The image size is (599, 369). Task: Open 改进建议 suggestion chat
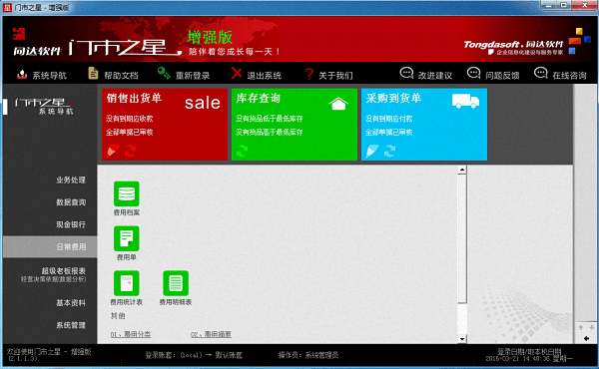(x=426, y=74)
